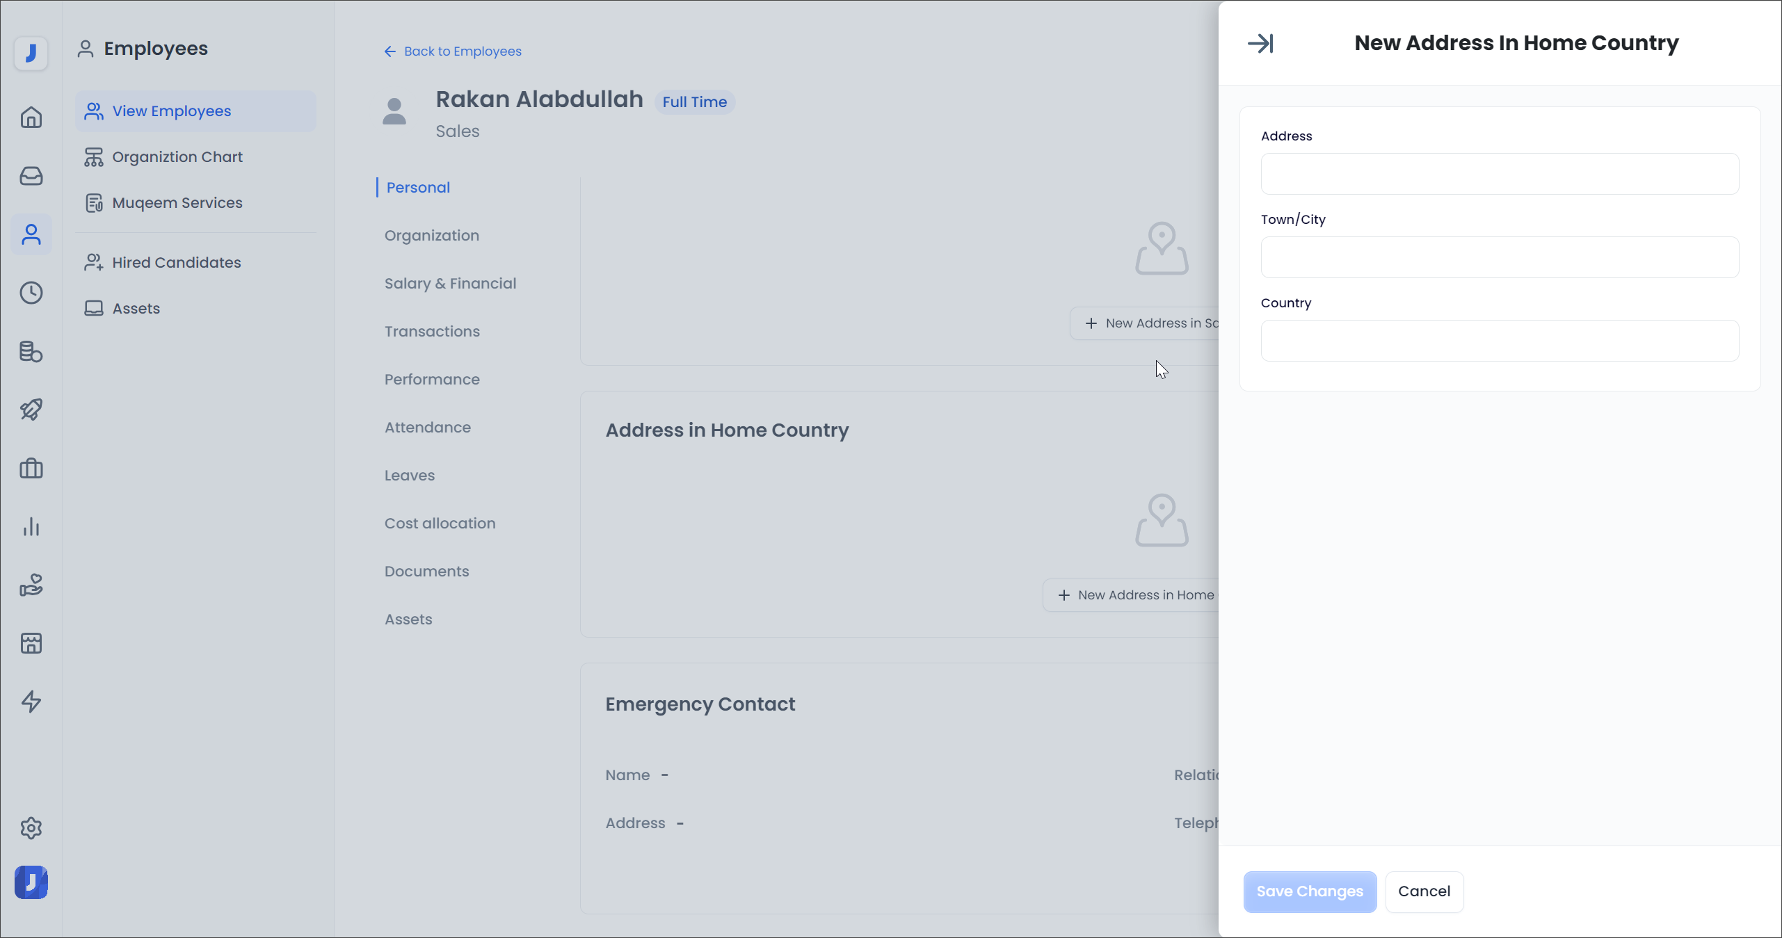Viewport: 1782px width, 938px height.
Task: Focus the Town/City input field
Action: pyautogui.click(x=1500, y=257)
